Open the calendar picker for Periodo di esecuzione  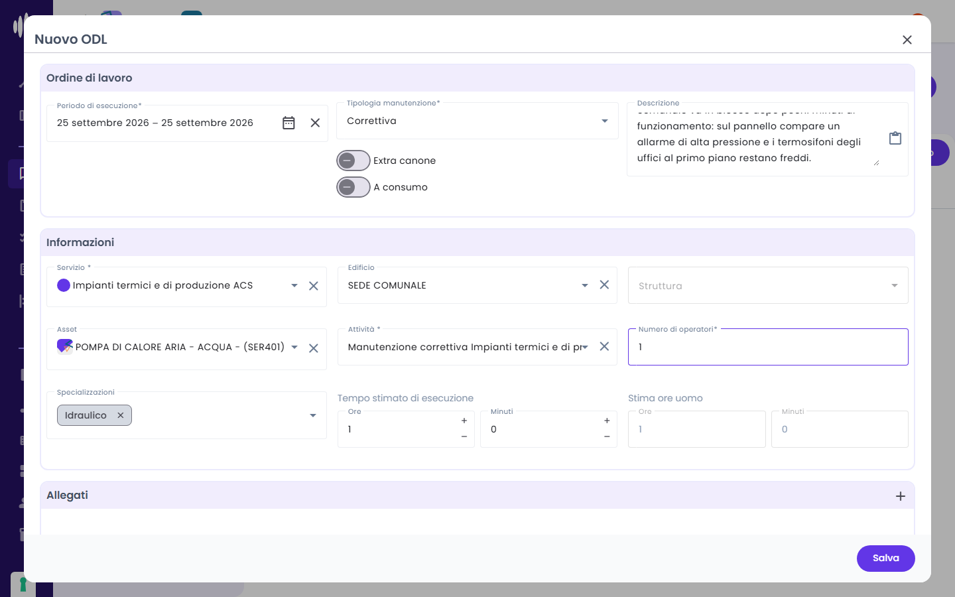[x=288, y=123]
